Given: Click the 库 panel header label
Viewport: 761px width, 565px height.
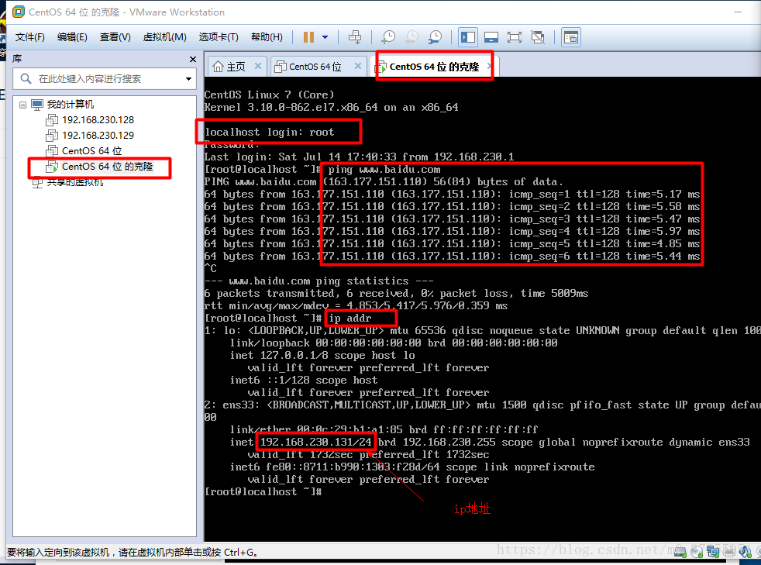Looking at the screenshot, I should coord(18,59).
